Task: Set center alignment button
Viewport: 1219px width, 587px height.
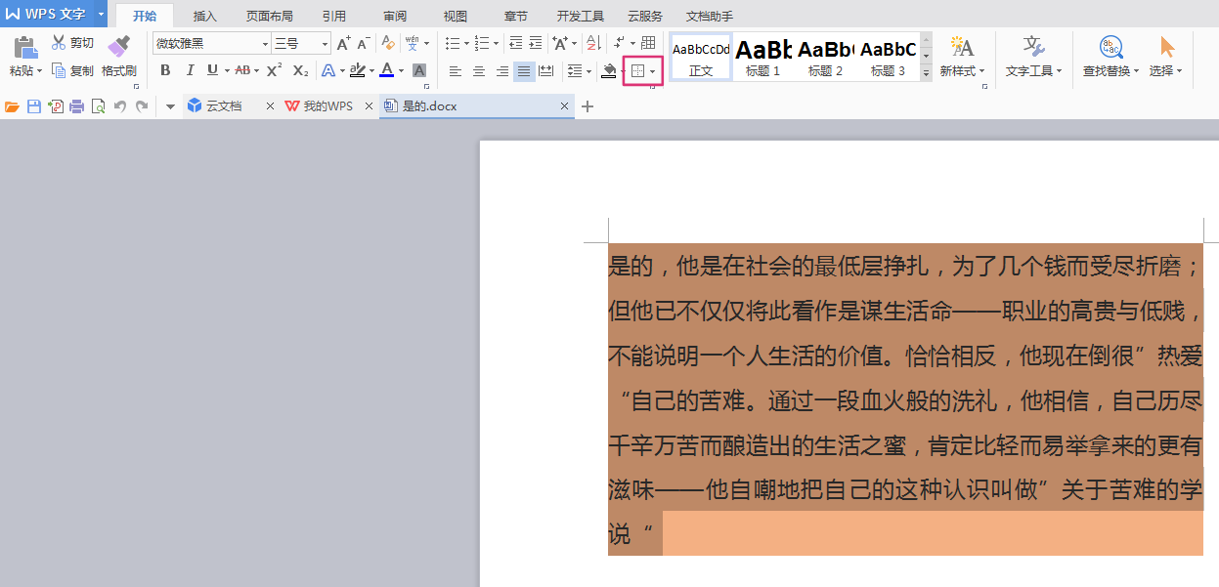Action: point(479,71)
